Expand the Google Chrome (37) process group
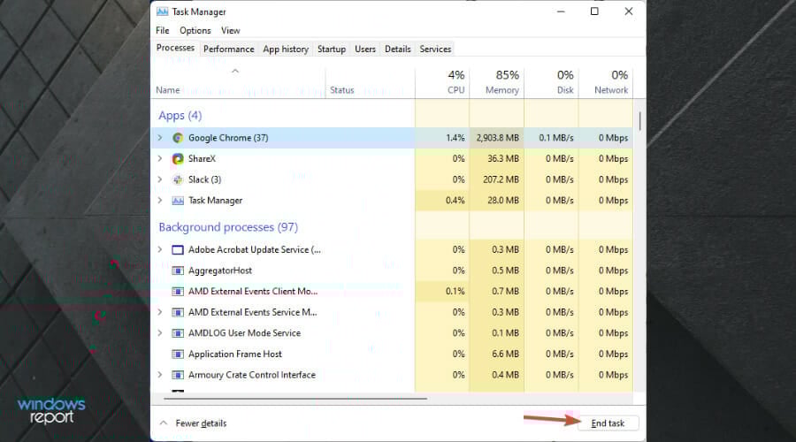Image resolution: width=796 pixels, height=442 pixels. click(160, 138)
